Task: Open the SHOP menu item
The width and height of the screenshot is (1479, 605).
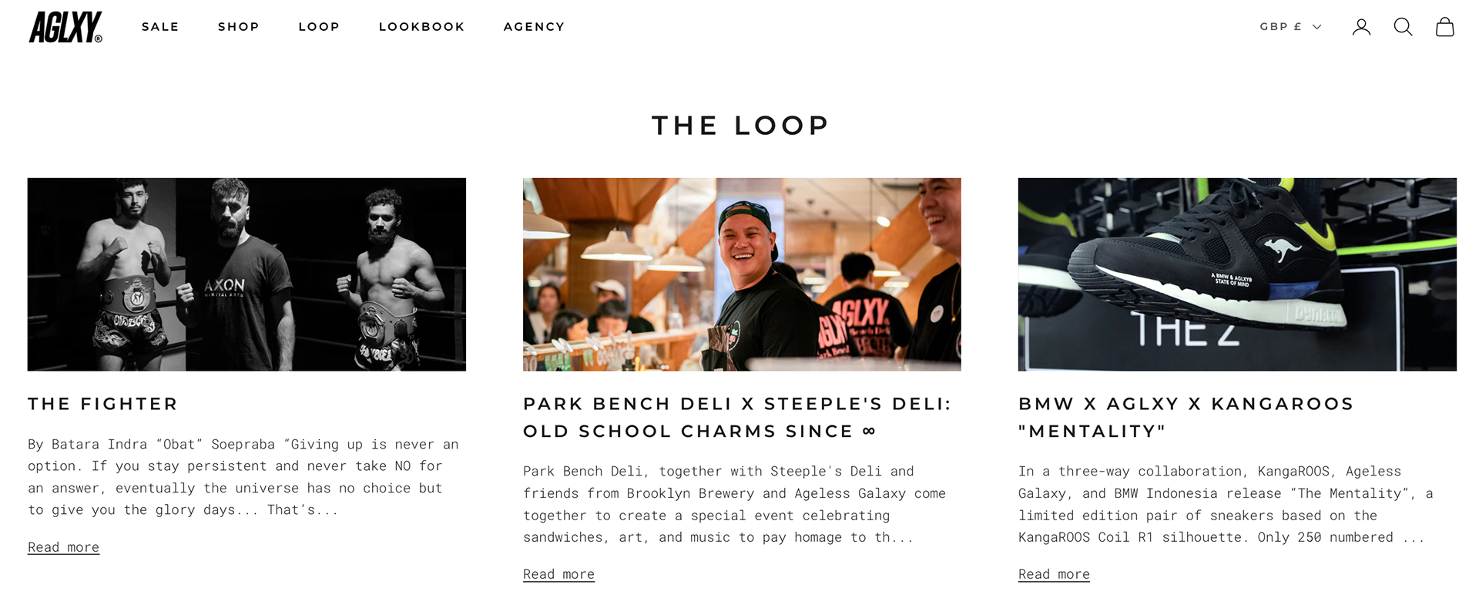Action: [239, 27]
